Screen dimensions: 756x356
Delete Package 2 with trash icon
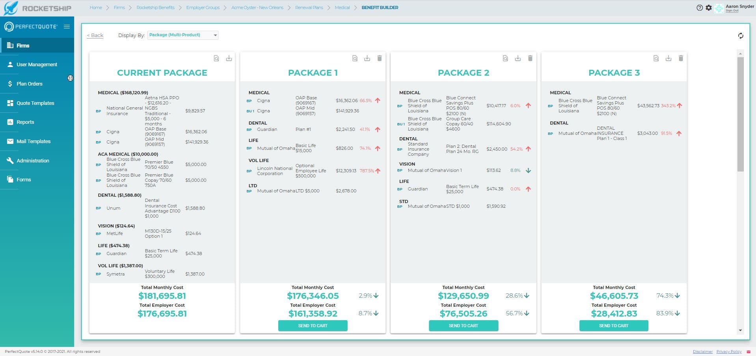tap(530, 58)
